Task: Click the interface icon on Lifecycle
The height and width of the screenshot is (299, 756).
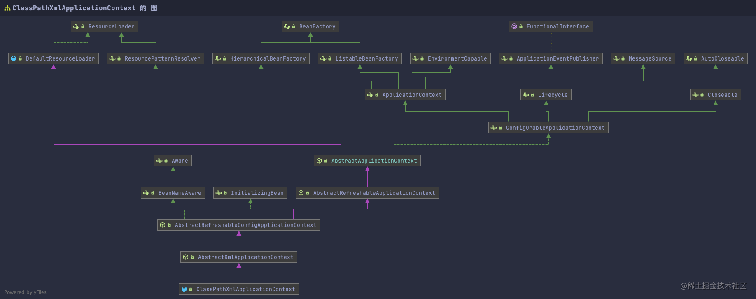Action: point(526,95)
